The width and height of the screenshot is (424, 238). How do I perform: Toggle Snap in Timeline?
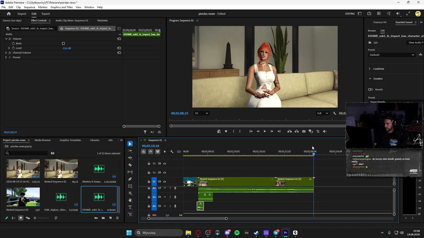[150, 152]
